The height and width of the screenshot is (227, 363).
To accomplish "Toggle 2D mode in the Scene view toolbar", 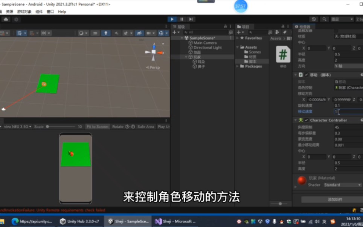I will click(95, 33).
